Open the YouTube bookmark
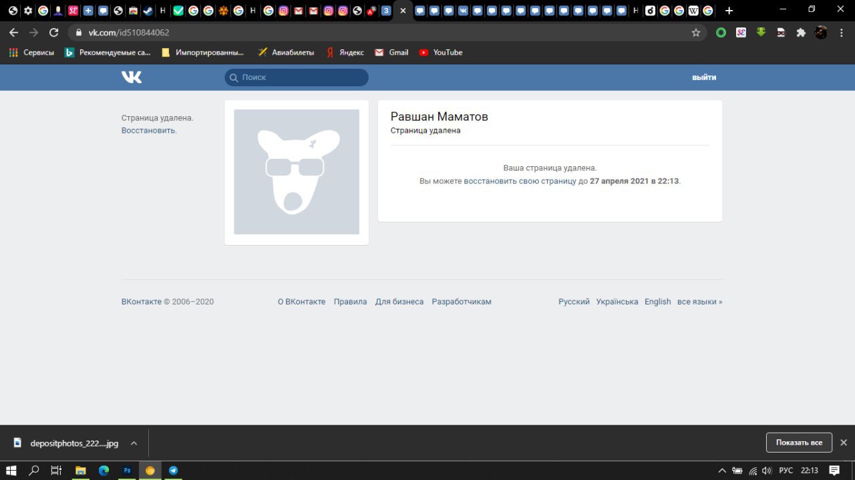855x480 pixels. pos(440,52)
